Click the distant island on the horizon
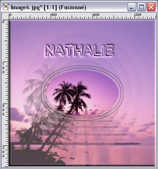Image resolution: width=158 pixels, height=169 pixels. pos(127,143)
